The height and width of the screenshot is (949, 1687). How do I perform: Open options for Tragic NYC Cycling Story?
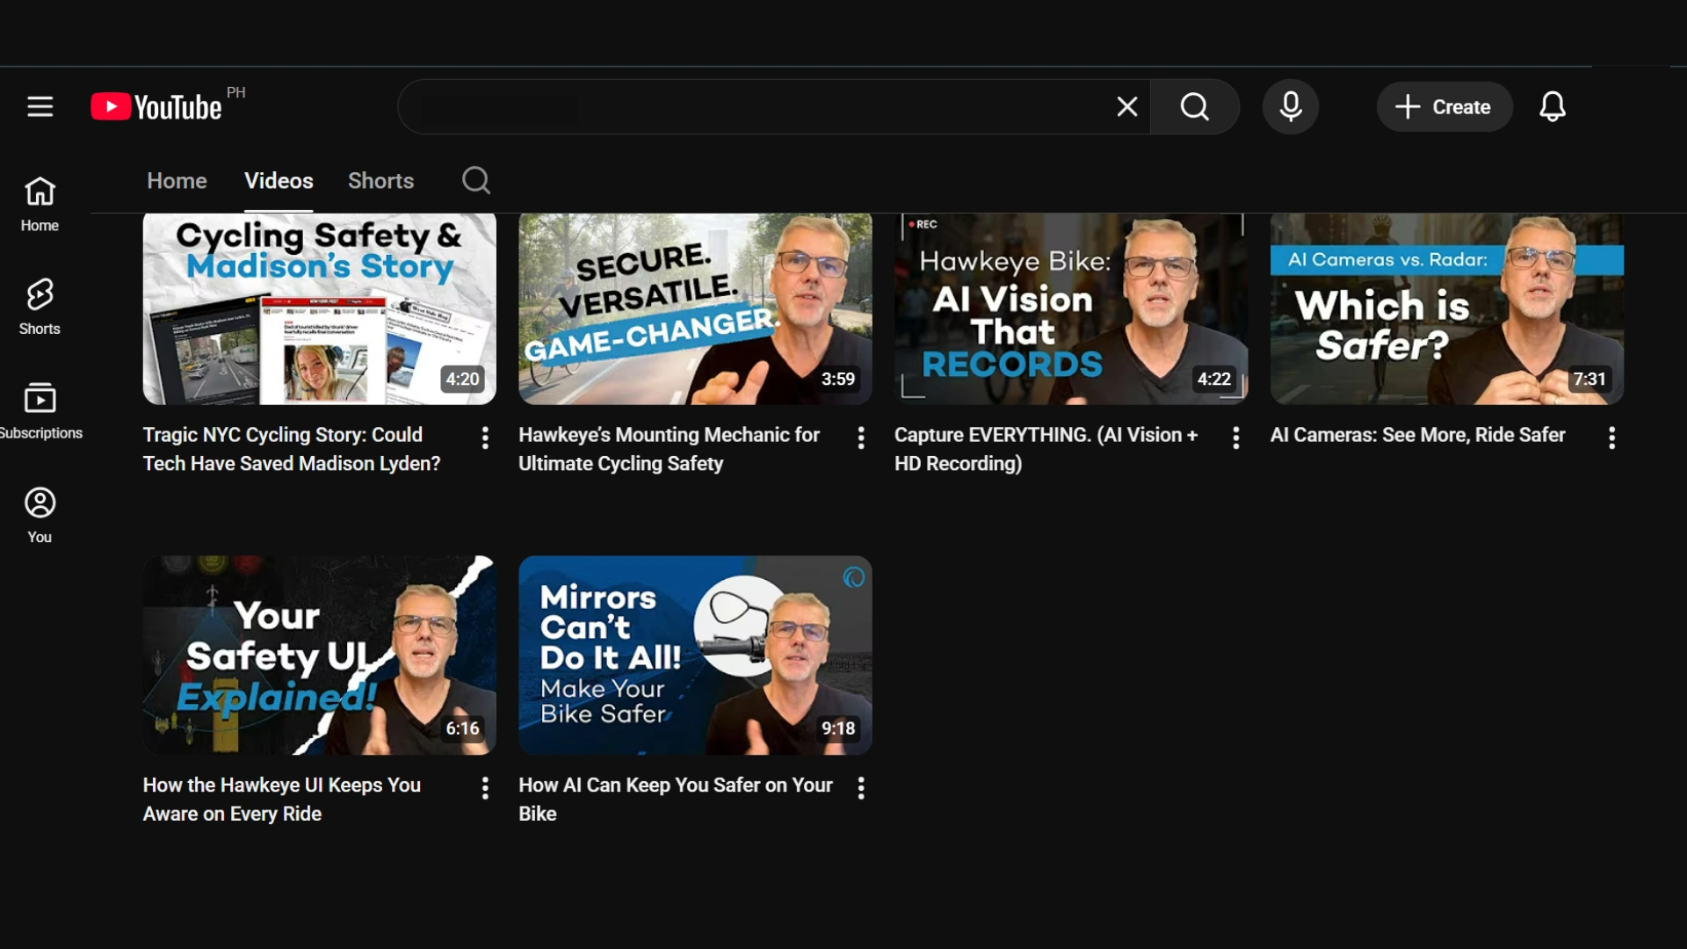pos(485,438)
